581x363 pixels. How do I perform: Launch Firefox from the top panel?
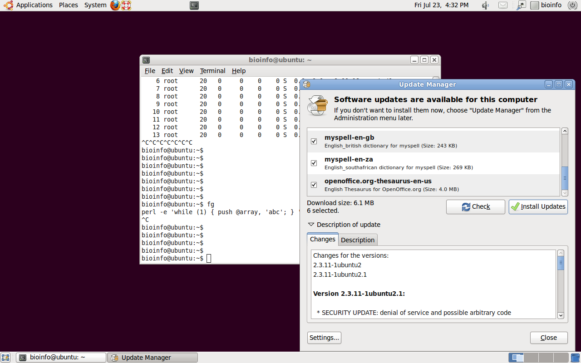pyautogui.click(x=115, y=5)
